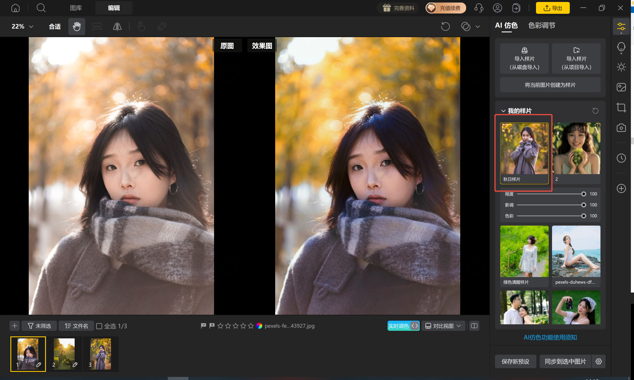This screenshot has height=380, width=634.
Task: Click 将当前图片创建为样片 button
Action: click(550, 85)
